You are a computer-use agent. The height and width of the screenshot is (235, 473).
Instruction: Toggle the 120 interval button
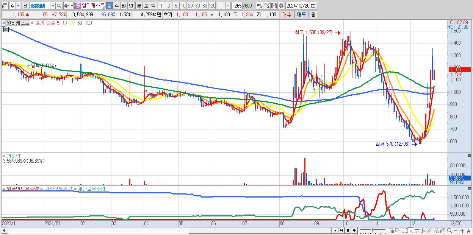pos(212,6)
